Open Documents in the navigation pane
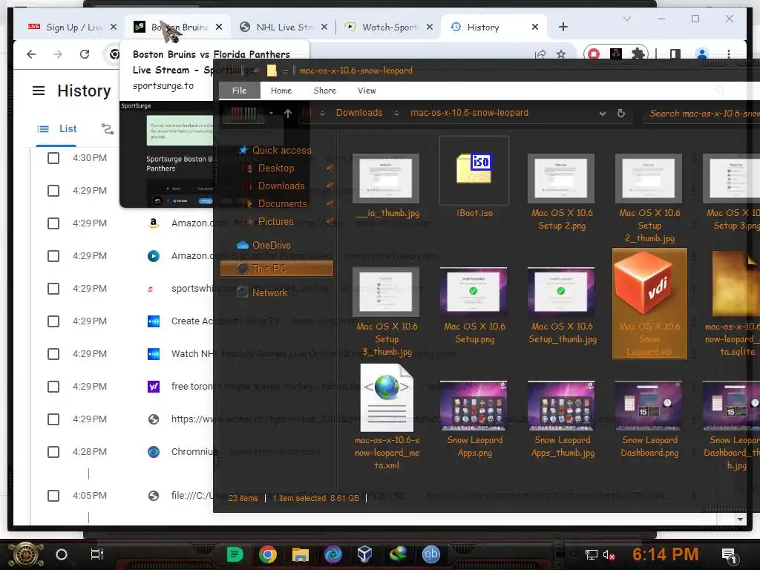Image resolution: width=760 pixels, height=570 pixels. click(x=282, y=204)
